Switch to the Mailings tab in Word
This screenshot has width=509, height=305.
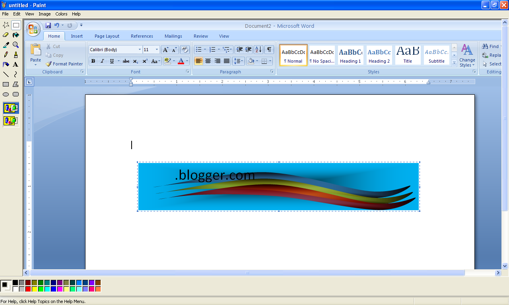(x=173, y=36)
